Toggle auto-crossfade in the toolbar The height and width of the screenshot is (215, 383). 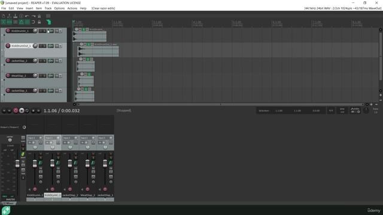(4, 22)
